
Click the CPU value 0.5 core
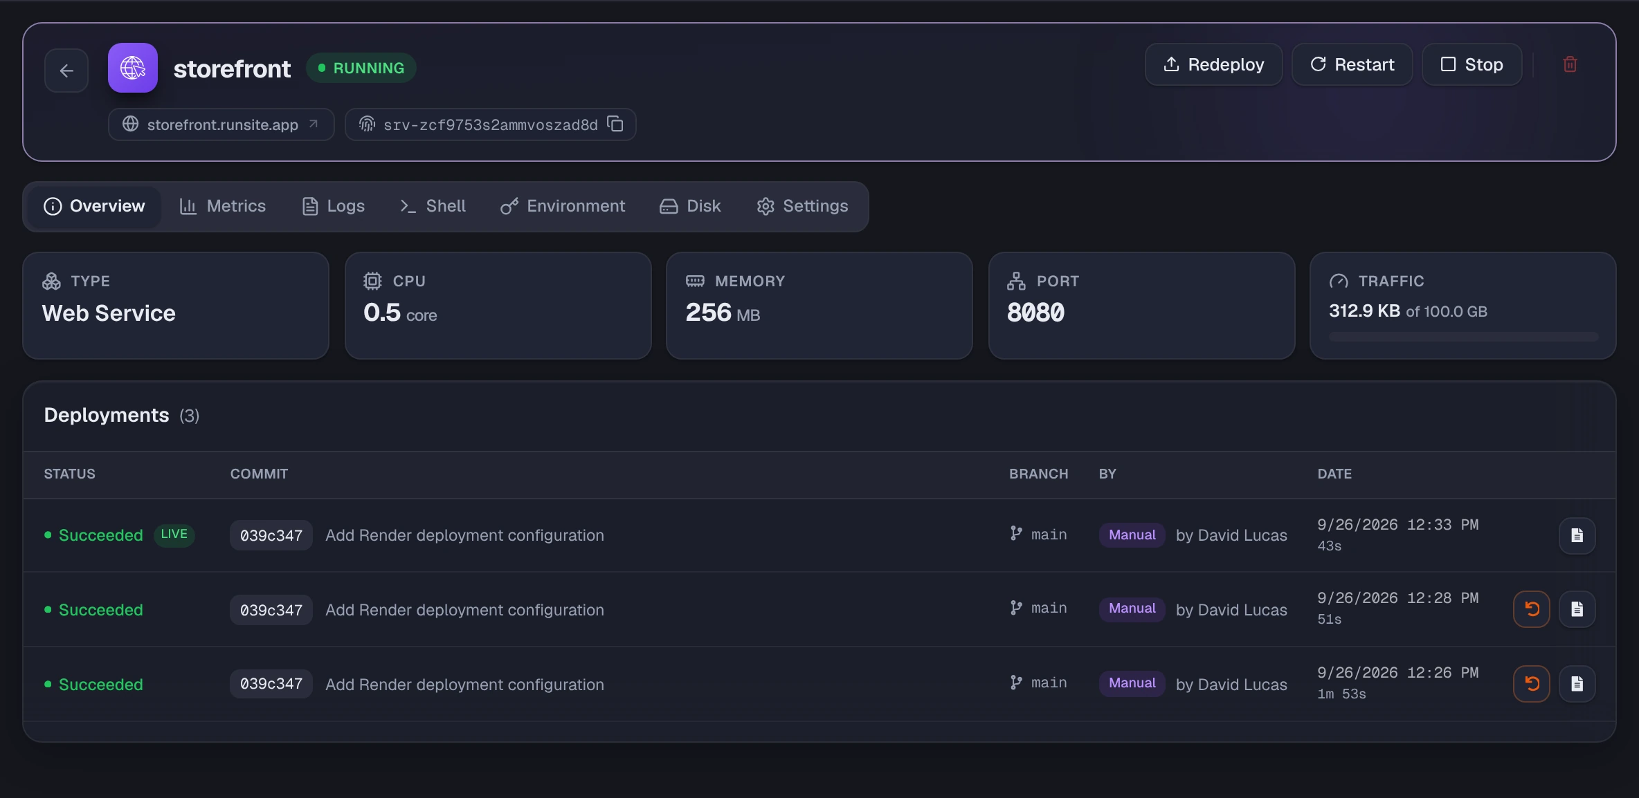[x=400, y=313]
